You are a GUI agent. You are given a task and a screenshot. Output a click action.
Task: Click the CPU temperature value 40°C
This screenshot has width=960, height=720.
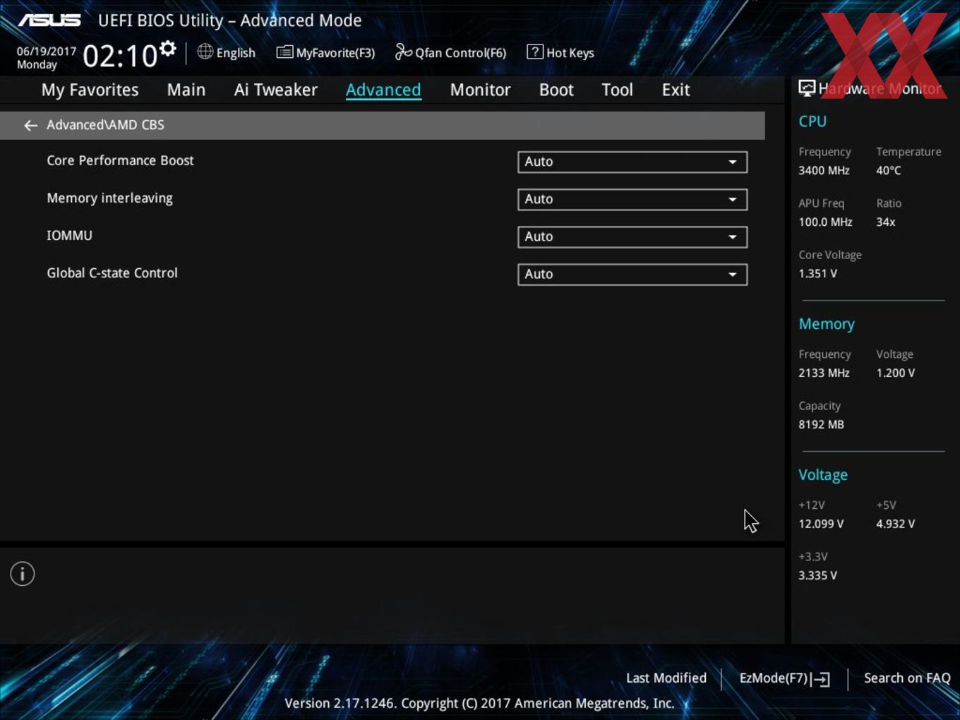(889, 170)
